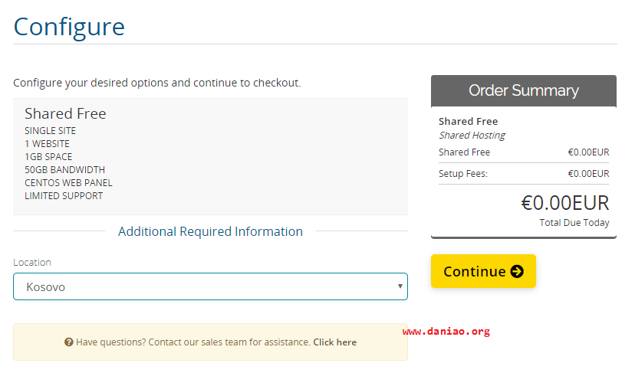Click the Shared Hosting italic label

[x=472, y=136]
